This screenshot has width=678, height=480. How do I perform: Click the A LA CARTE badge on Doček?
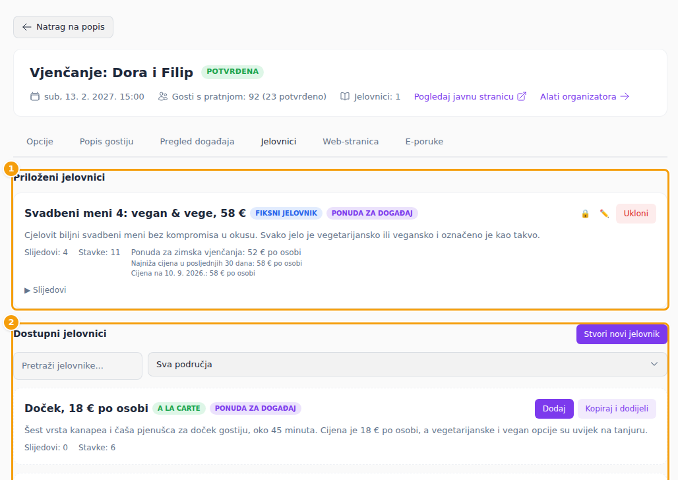tap(179, 408)
